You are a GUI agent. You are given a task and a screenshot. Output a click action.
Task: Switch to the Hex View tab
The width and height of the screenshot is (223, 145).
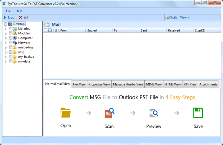[79, 84]
